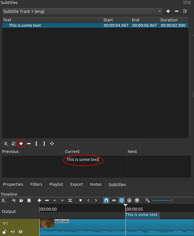Switch to the Properties tab

coord(13,184)
